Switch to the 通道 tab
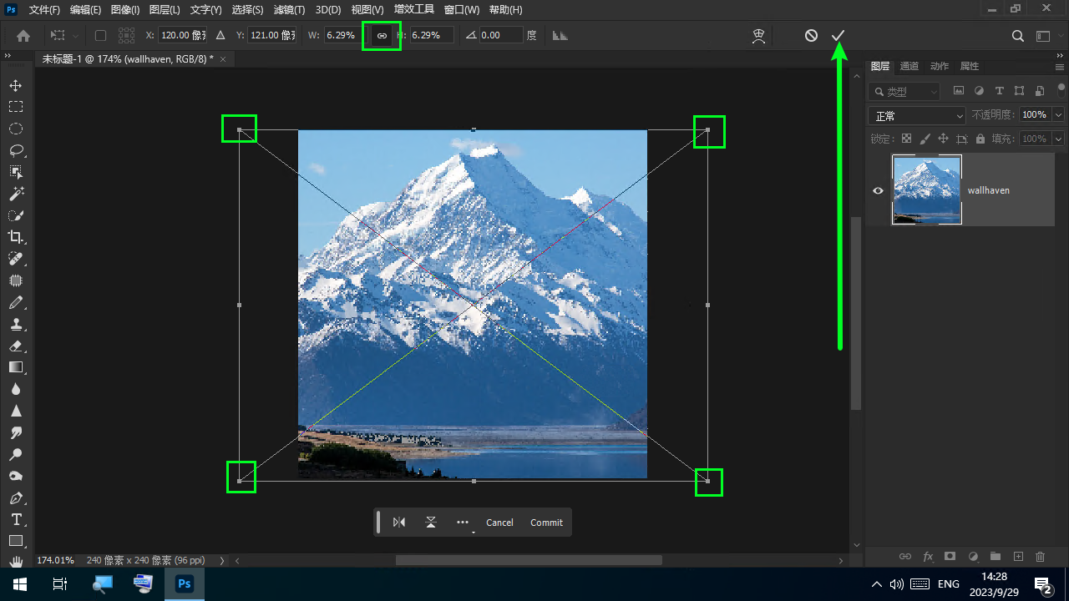 pyautogui.click(x=909, y=66)
